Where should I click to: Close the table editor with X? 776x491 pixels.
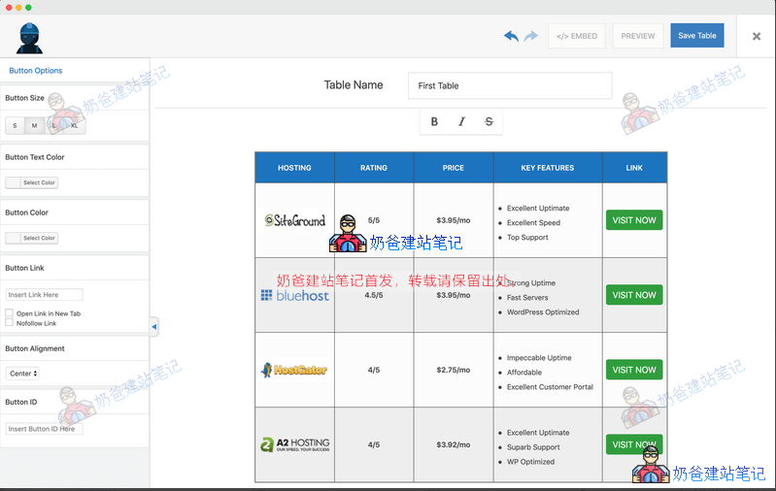pos(757,36)
